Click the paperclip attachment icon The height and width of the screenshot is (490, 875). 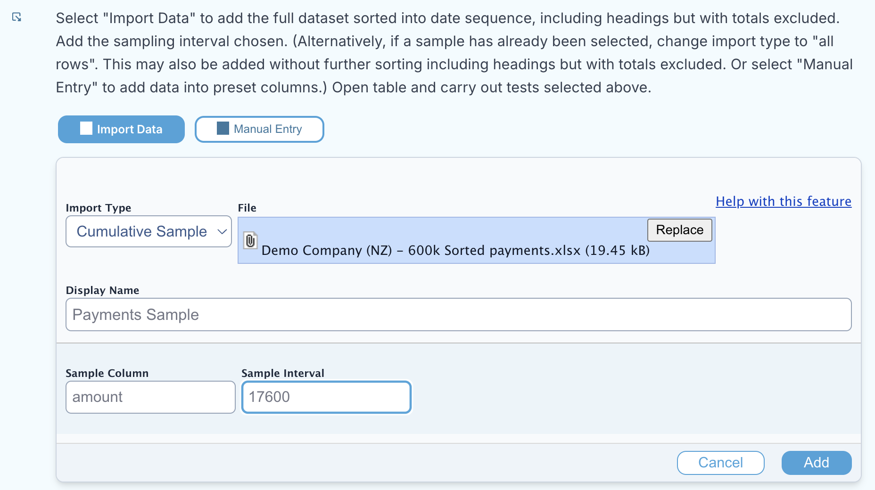click(250, 240)
